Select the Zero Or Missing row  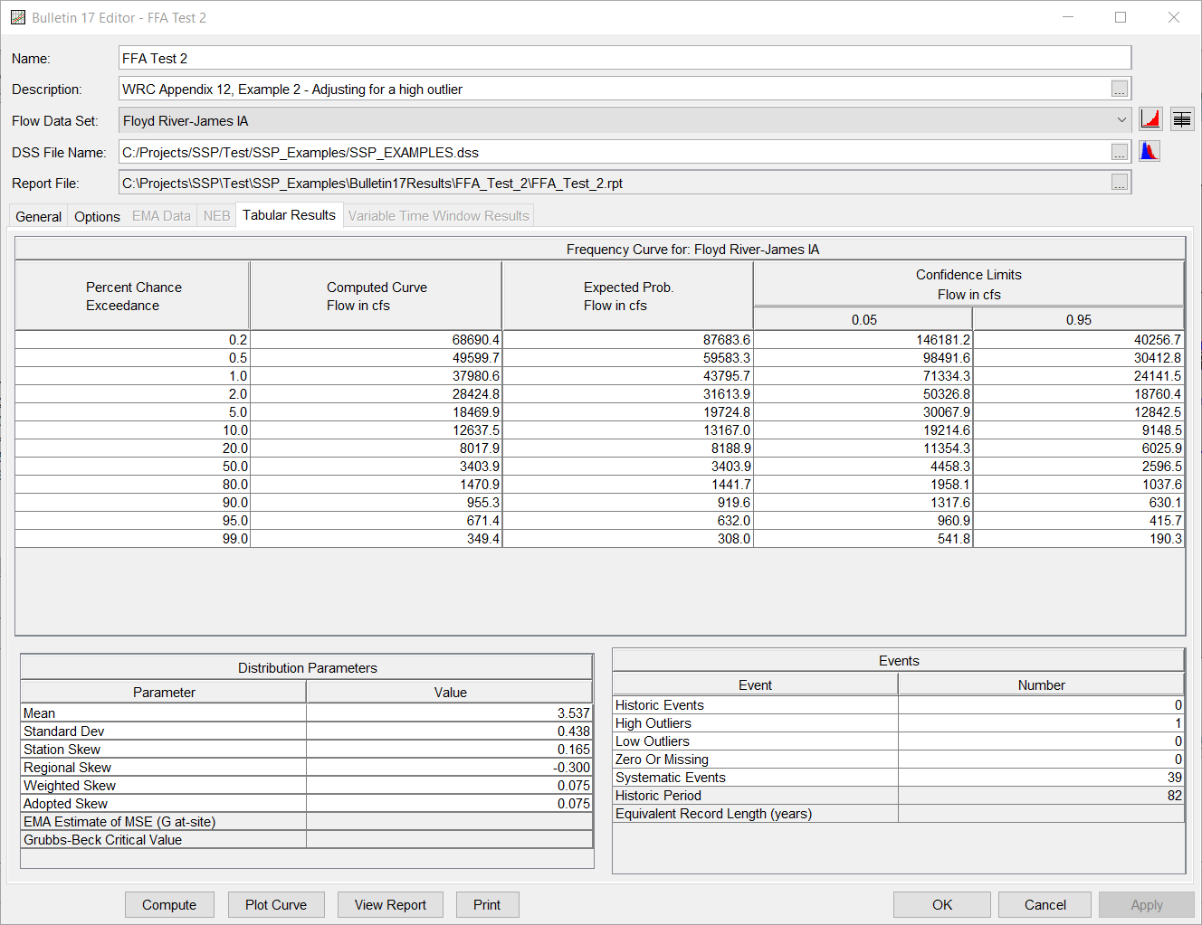coord(899,760)
